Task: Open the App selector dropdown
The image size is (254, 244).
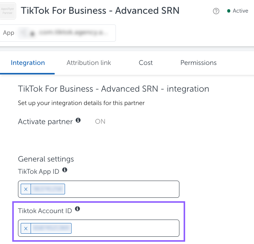Action: [57, 33]
